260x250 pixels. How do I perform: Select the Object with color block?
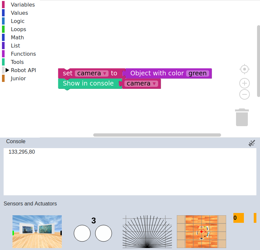(x=157, y=73)
